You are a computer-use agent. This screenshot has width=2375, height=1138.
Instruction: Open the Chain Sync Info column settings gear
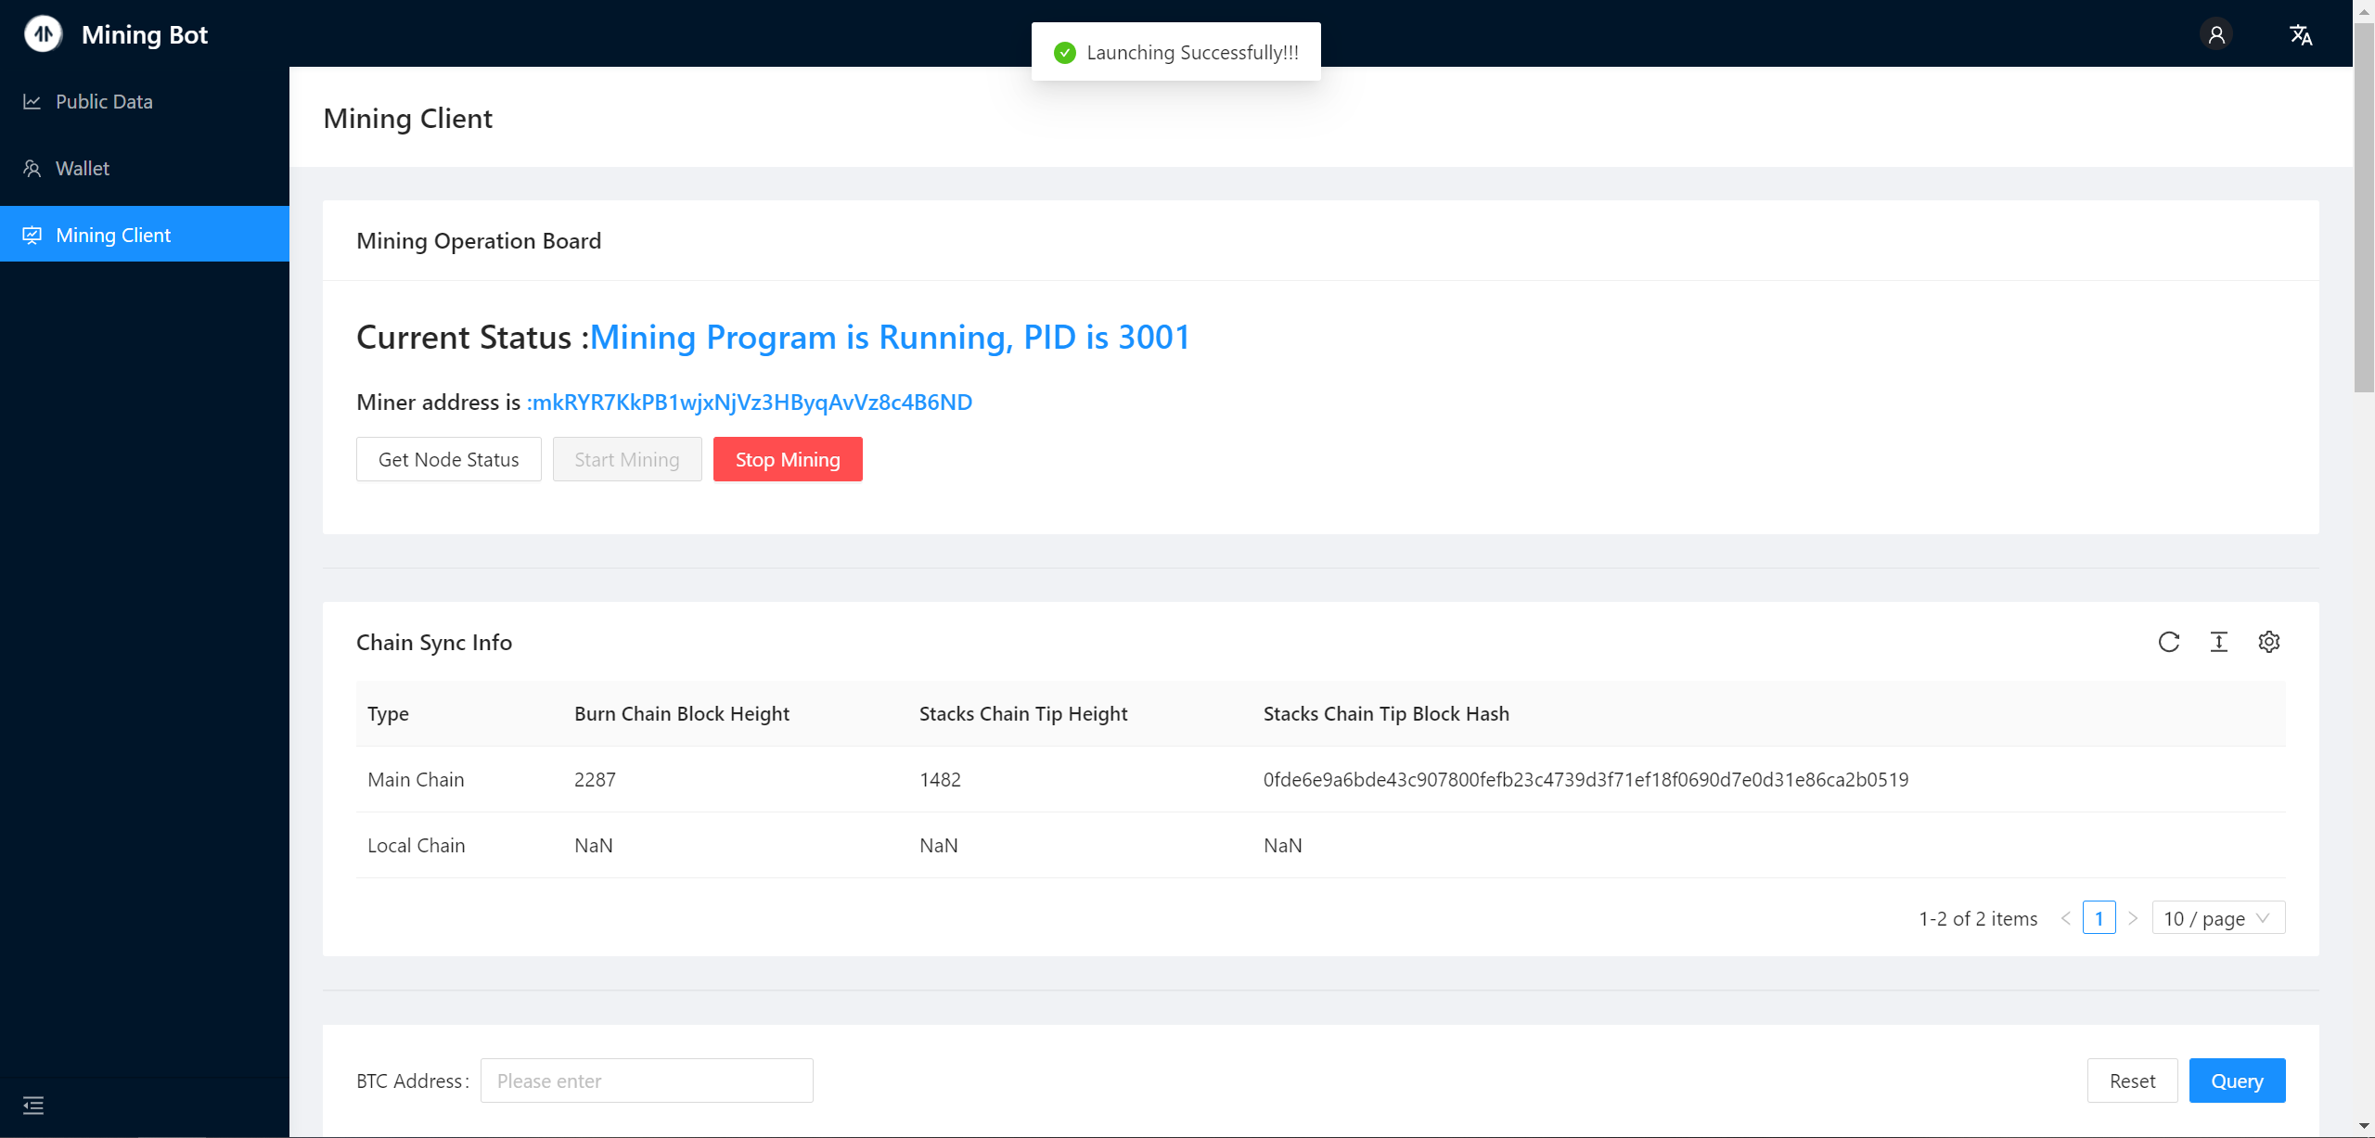(2269, 642)
